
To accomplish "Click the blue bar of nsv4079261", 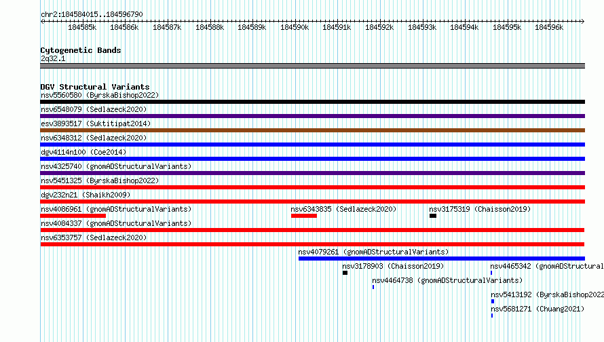I will [442, 259].
